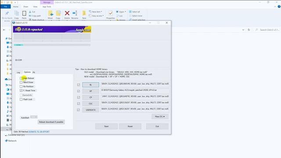Click the CSC file button
281x158 pixels.
pos(91,104)
